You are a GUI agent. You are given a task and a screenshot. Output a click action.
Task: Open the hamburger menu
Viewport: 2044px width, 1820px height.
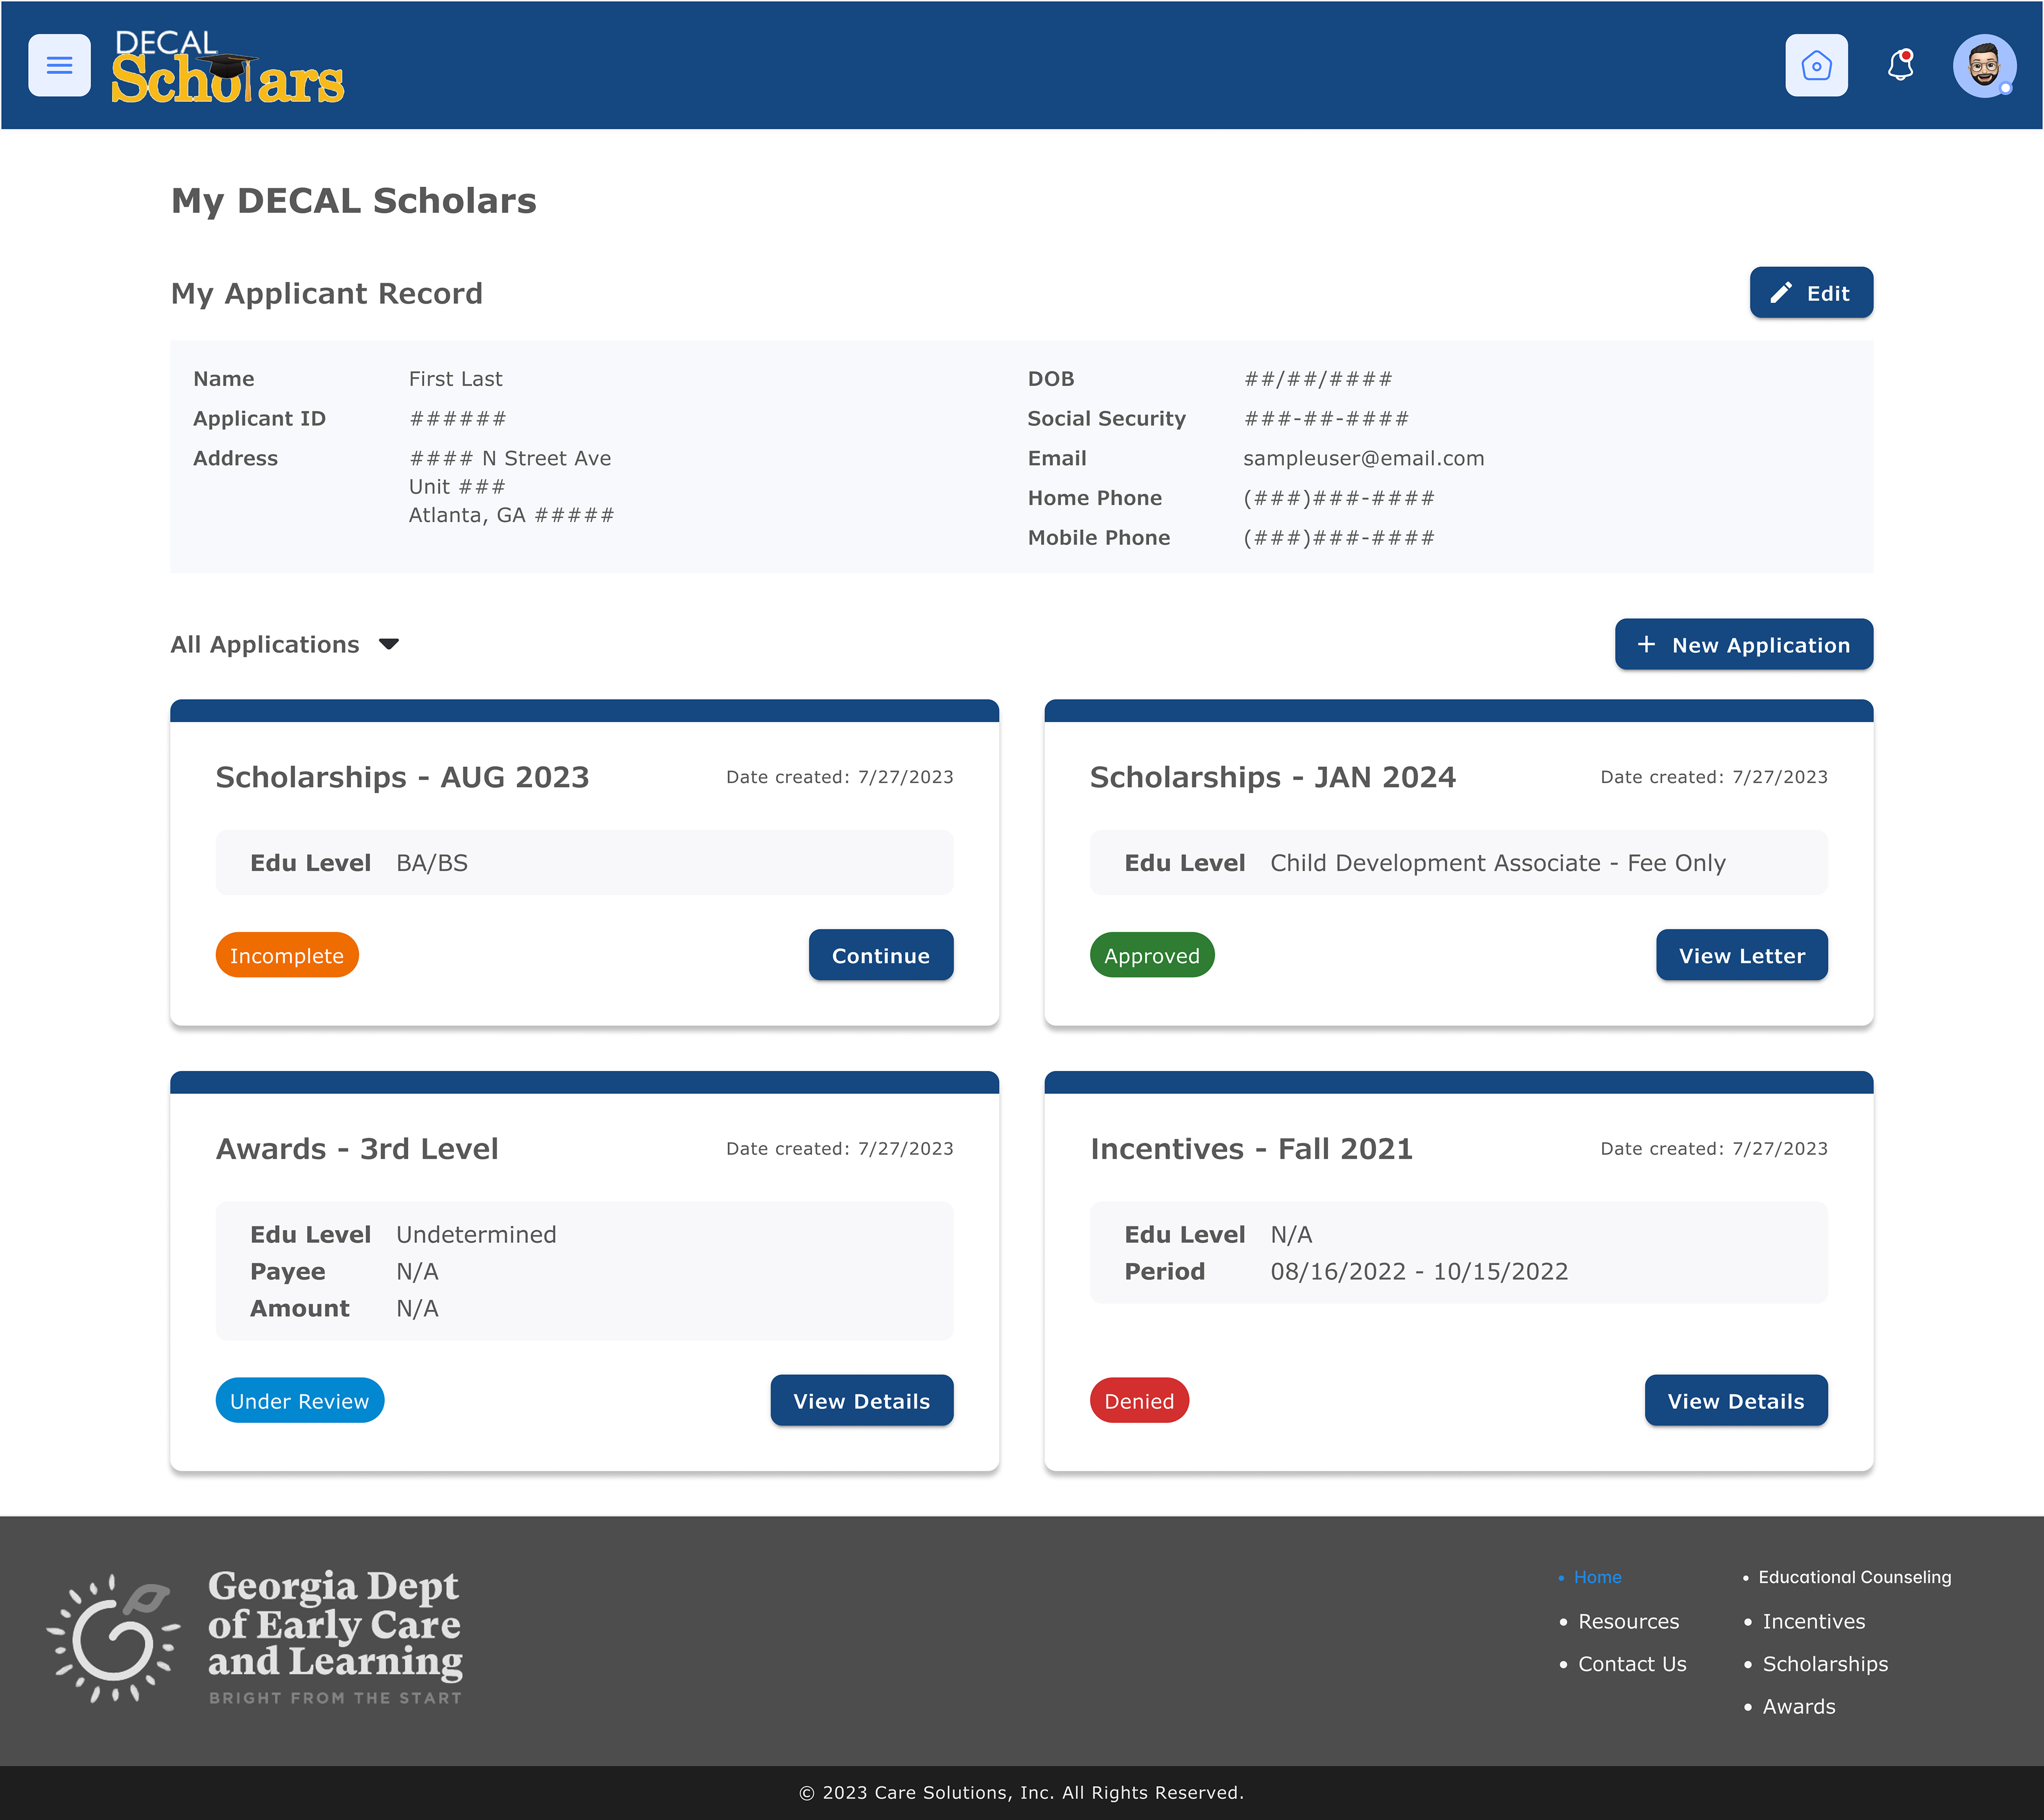click(x=59, y=65)
